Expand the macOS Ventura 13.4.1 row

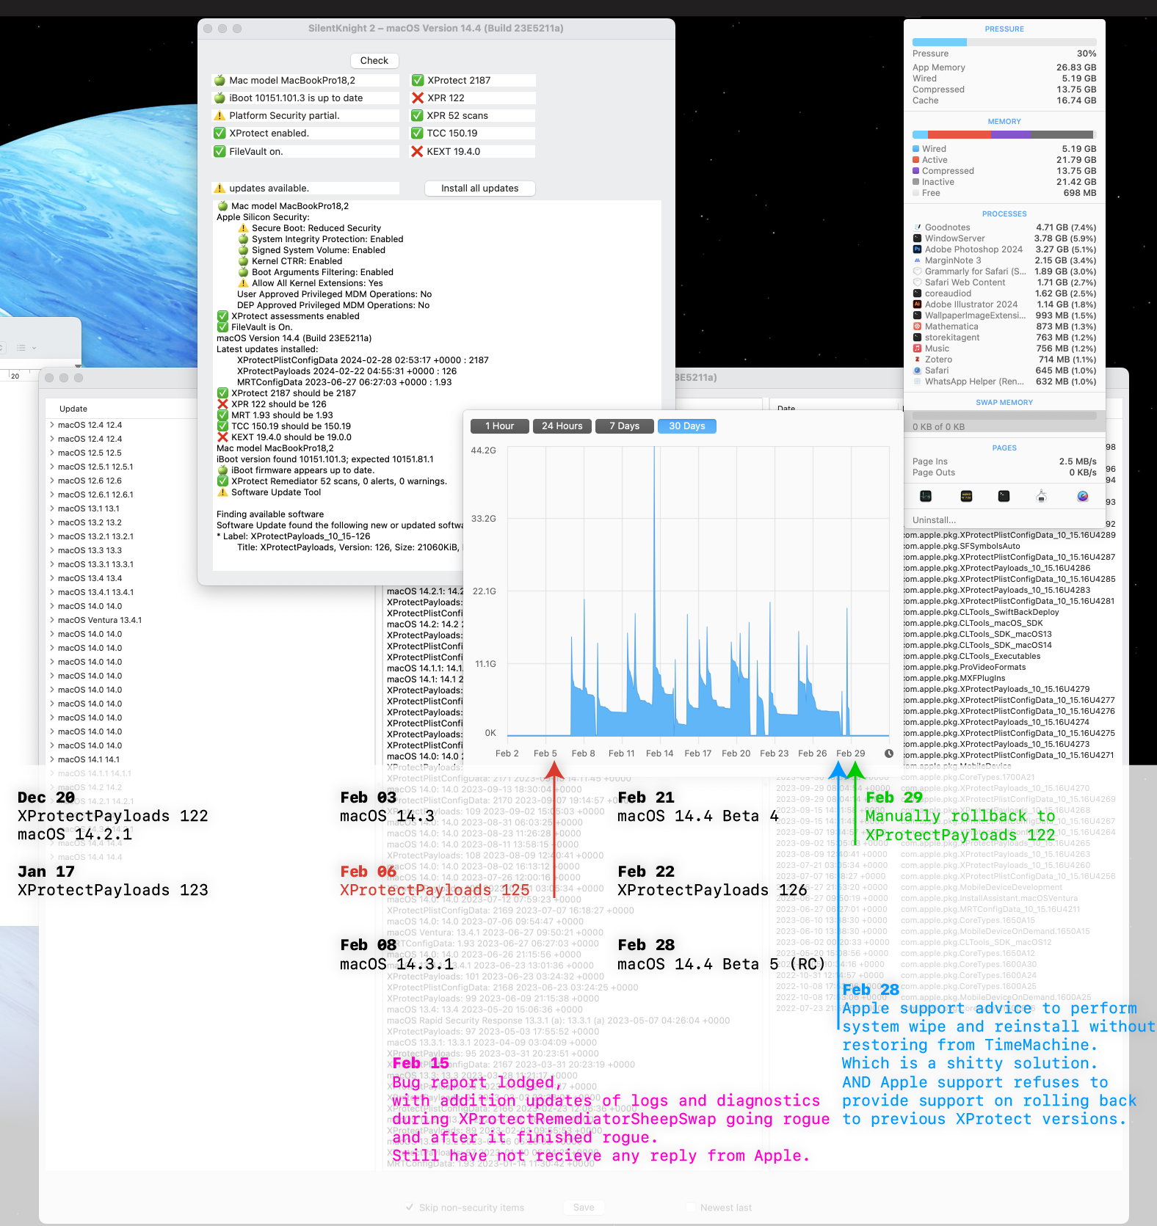tap(52, 620)
